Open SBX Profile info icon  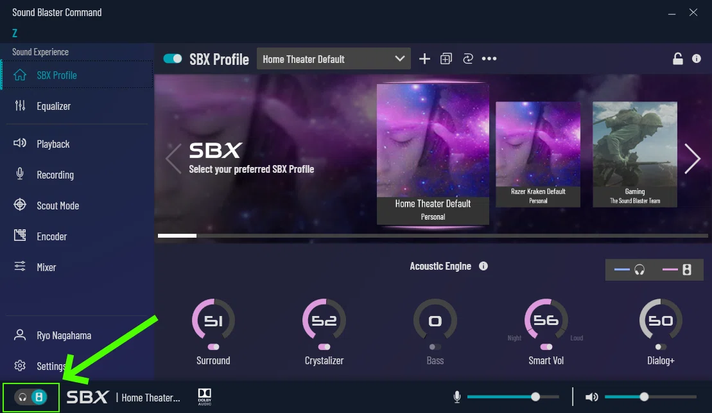click(x=697, y=58)
